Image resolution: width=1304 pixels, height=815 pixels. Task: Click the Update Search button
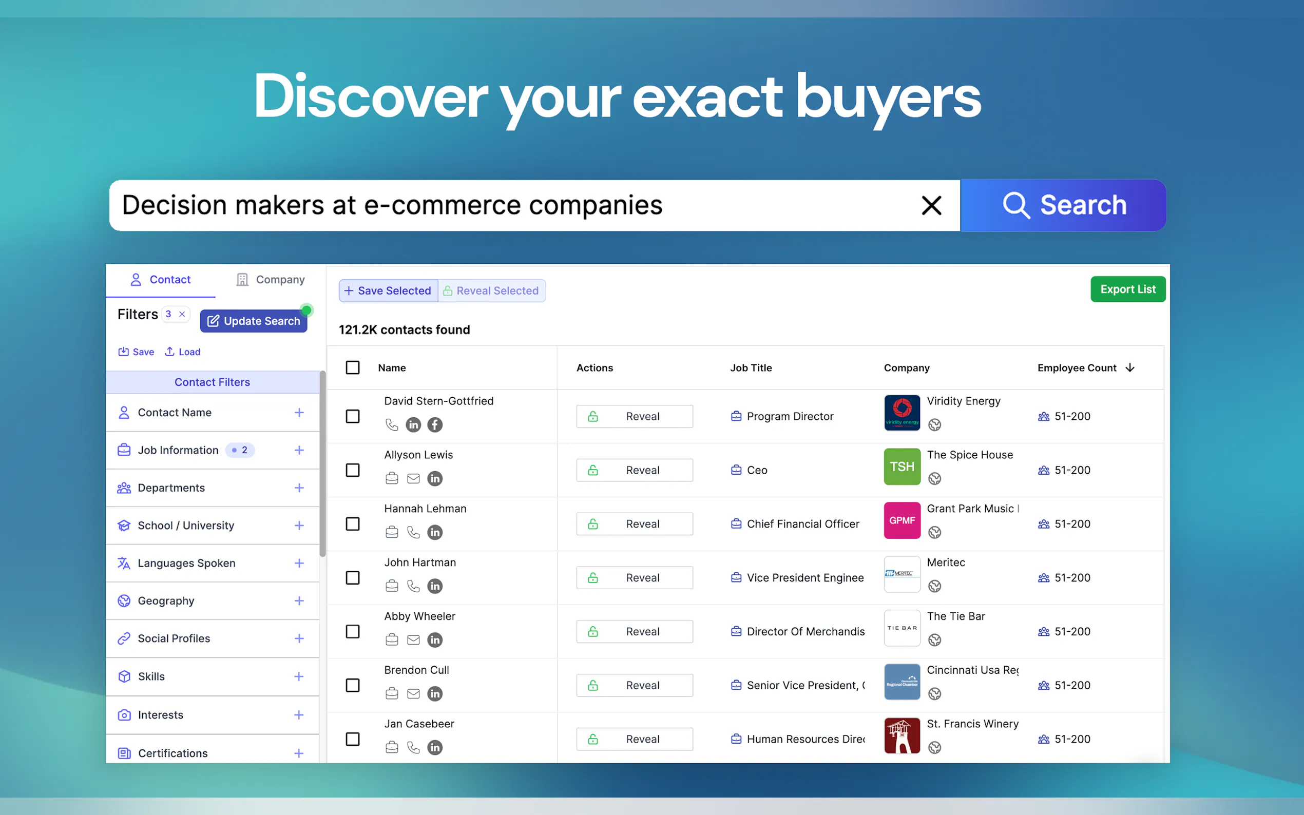click(254, 321)
